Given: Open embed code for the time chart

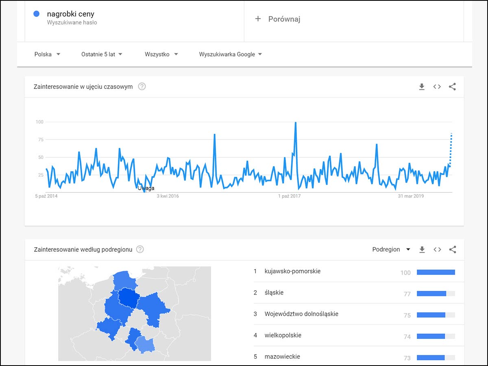Looking at the screenshot, I should (x=437, y=87).
